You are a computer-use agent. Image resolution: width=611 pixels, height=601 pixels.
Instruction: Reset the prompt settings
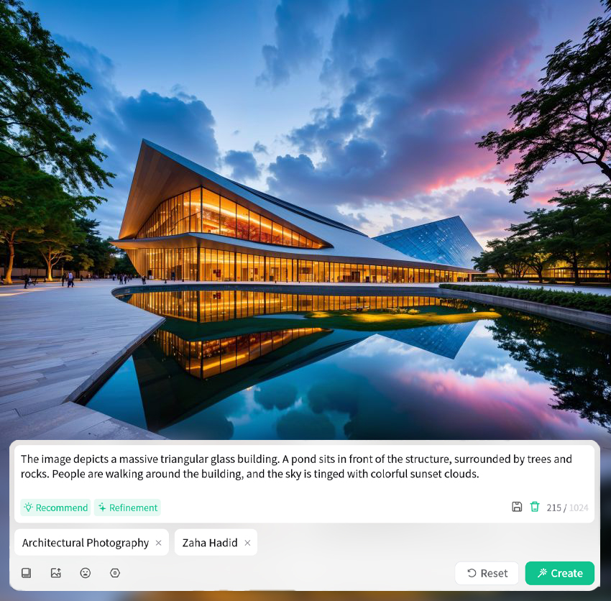[x=487, y=573]
